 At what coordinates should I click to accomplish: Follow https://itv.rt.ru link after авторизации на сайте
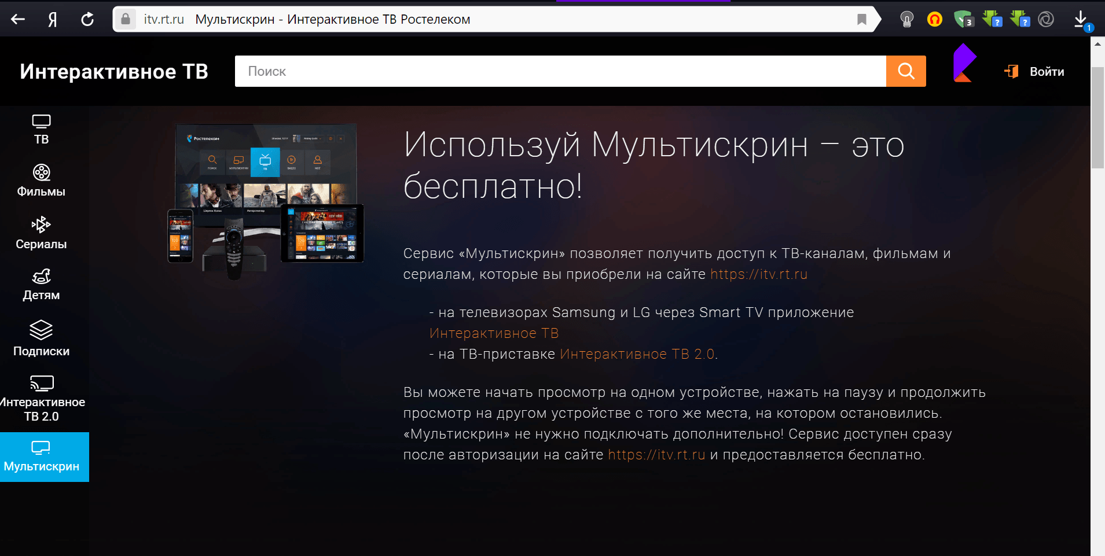[656, 455]
